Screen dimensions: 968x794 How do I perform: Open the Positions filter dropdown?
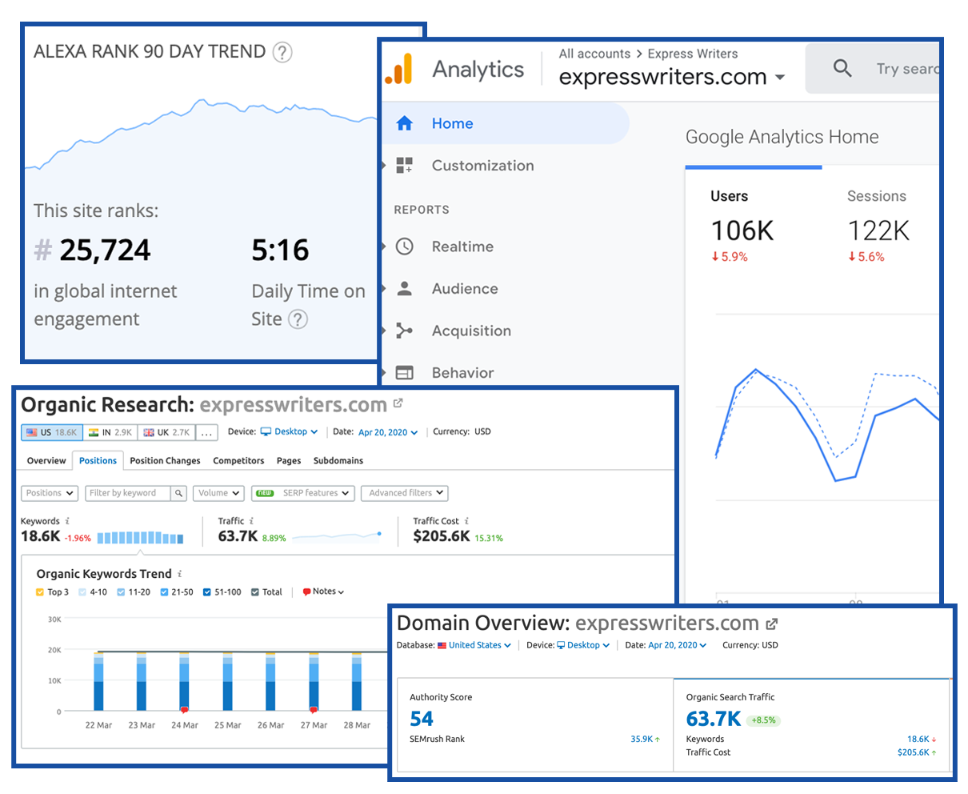coord(50,493)
